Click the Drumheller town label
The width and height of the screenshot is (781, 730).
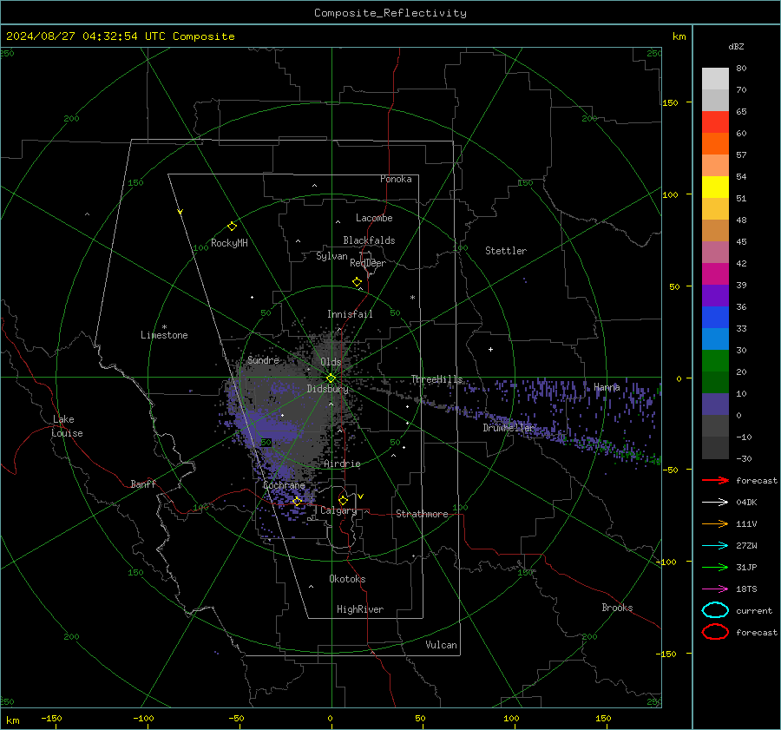point(509,428)
